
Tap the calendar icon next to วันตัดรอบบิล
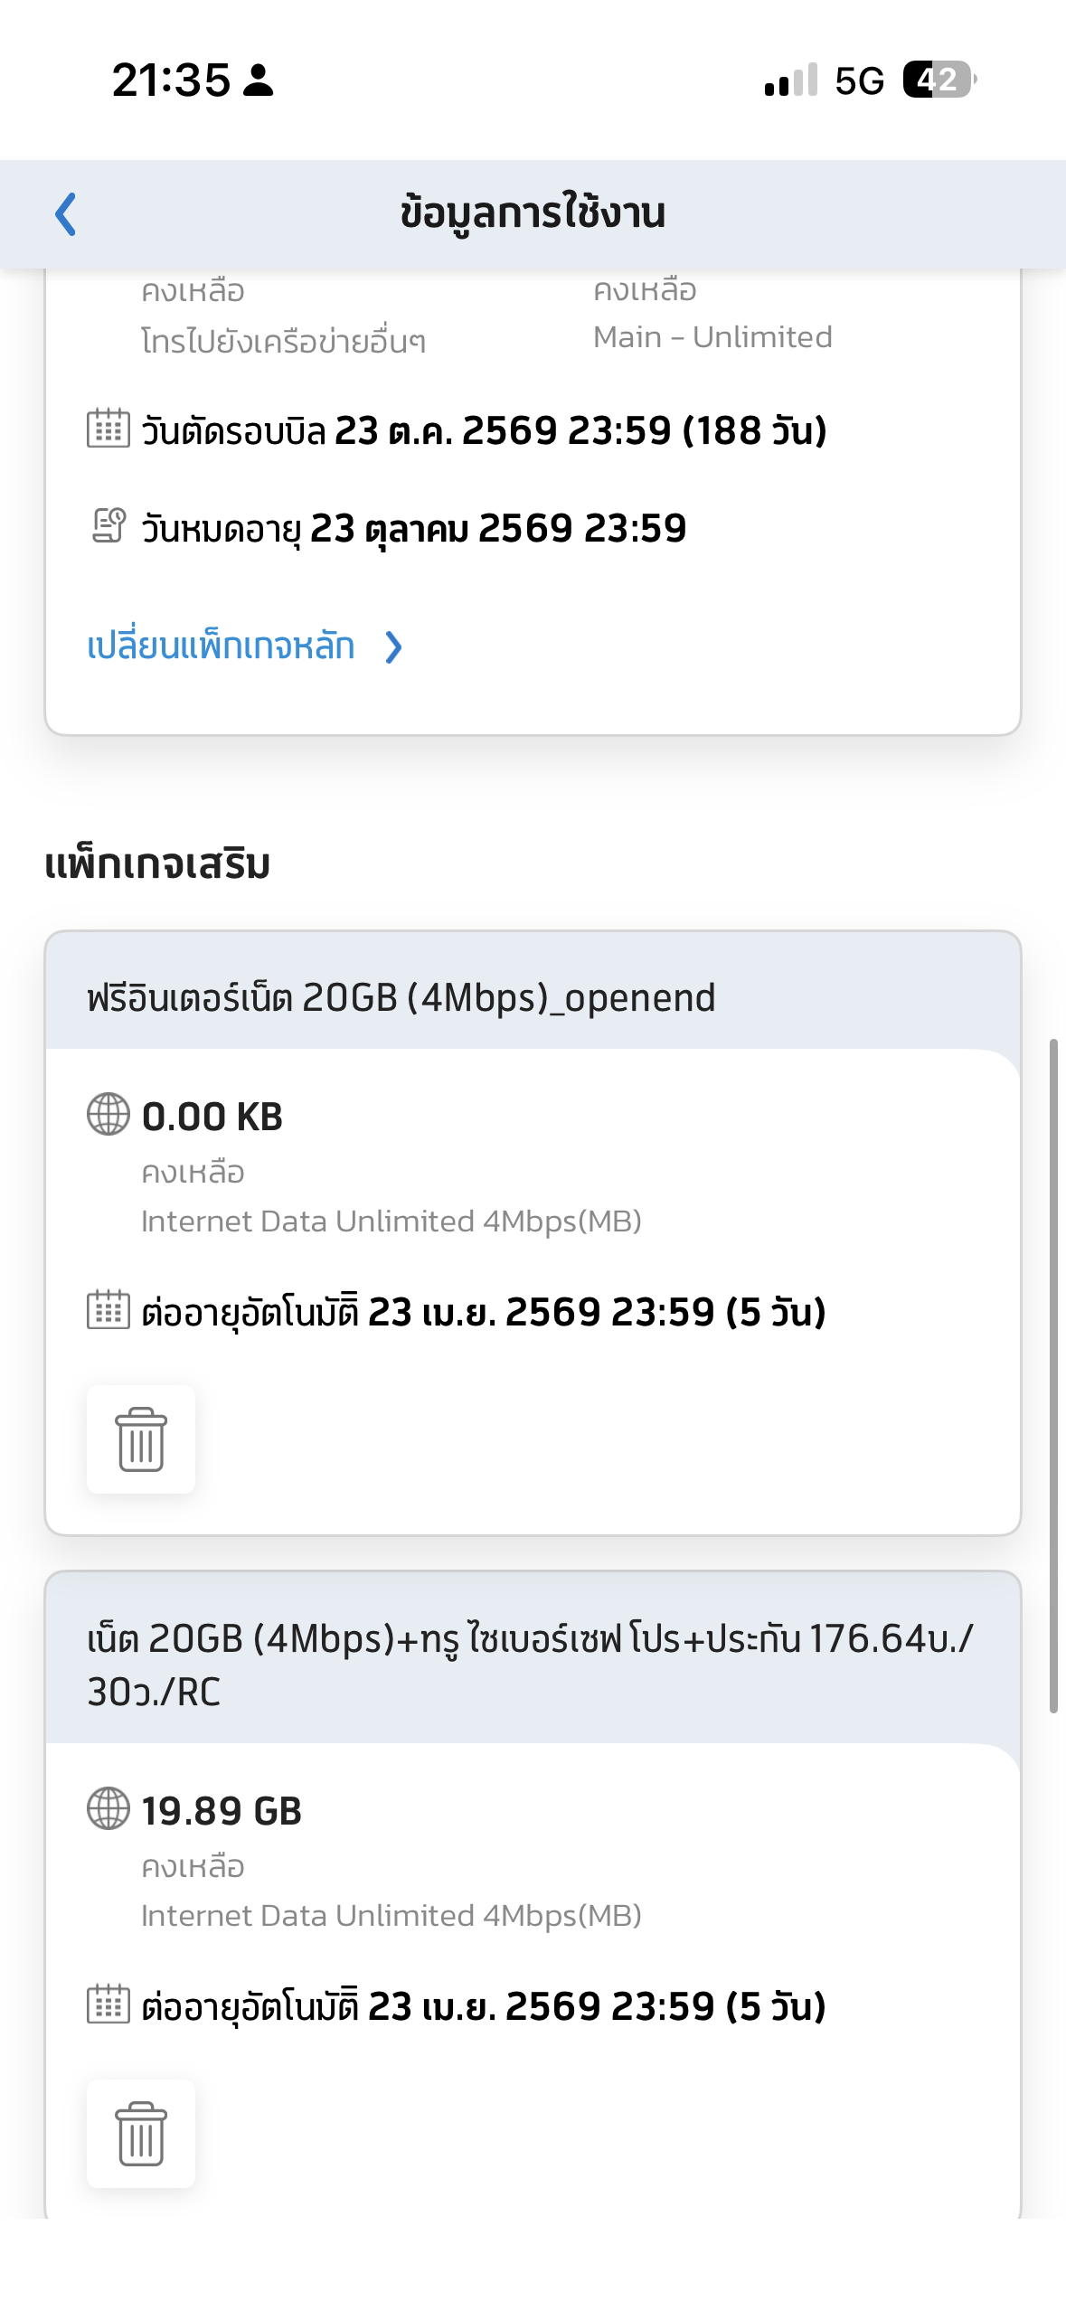pyautogui.click(x=108, y=429)
